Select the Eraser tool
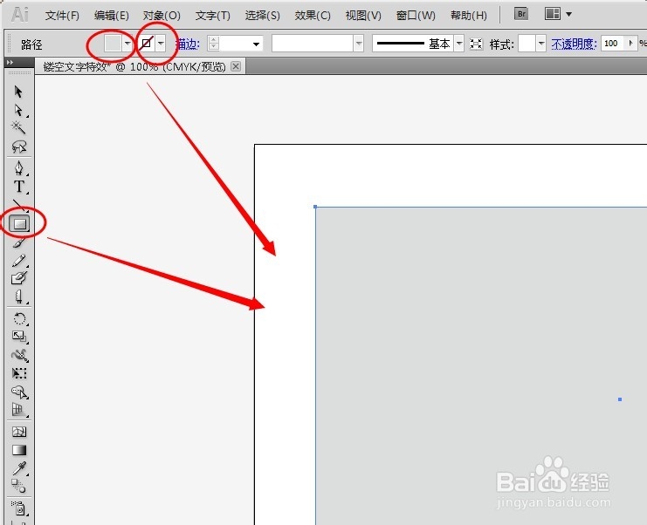Viewport: 647px width, 525px height. pyautogui.click(x=19, y=297)
